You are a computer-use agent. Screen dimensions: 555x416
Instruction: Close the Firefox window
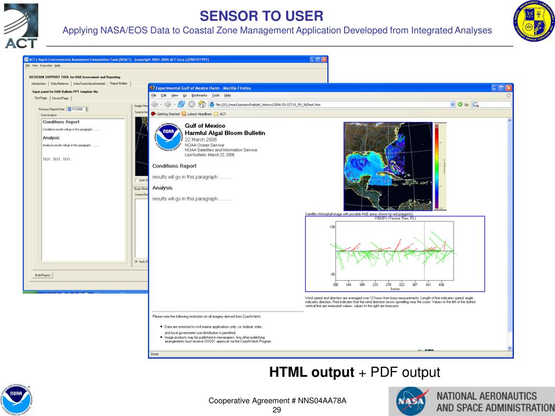point(508,88)
